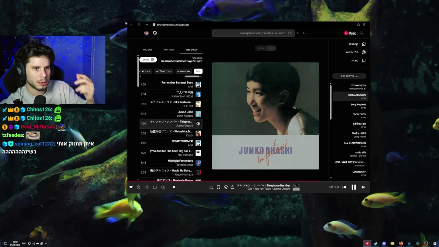Like the current song with thumbs up
Screen dimensions: 439x247
tap(233, 187)
